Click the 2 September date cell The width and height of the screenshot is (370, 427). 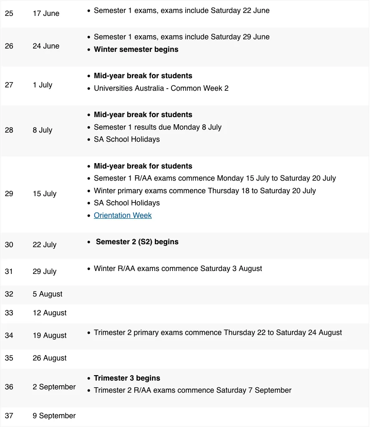pos(54,387)
